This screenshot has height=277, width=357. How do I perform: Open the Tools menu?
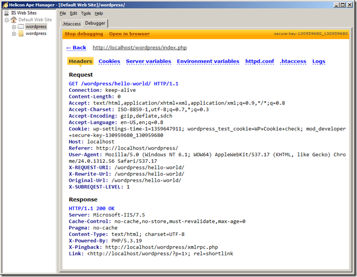click(86, 13)
